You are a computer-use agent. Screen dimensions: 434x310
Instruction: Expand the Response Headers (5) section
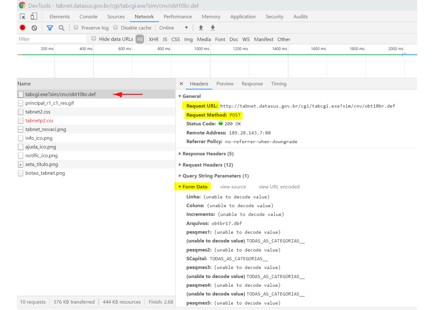[x=208, y=154]
